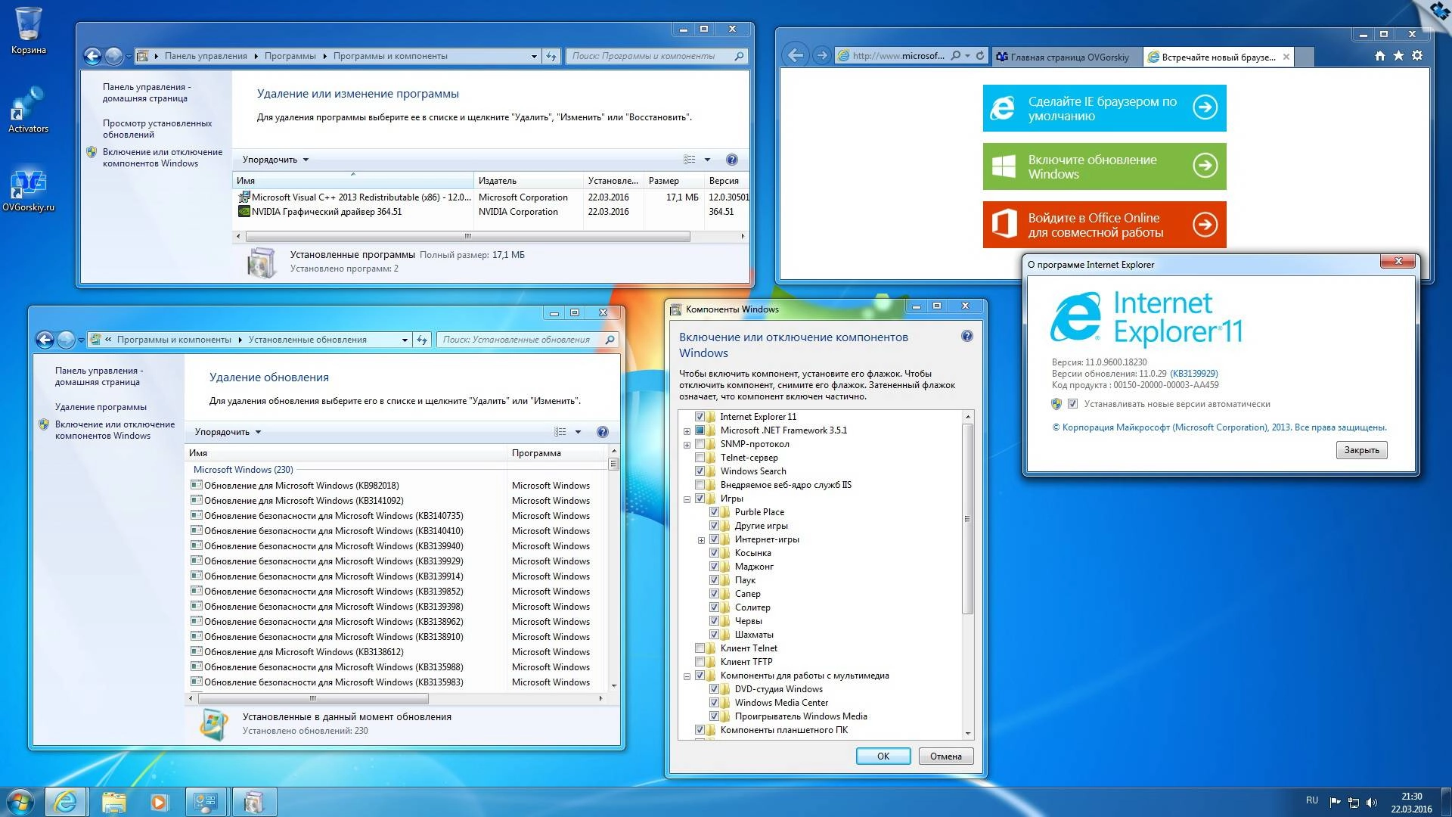Image resolution: width=1452 pixels, height=817 pixels.
Task: Toggle Устанавливать новые версии автоматически
Action: pos(1074,403)
